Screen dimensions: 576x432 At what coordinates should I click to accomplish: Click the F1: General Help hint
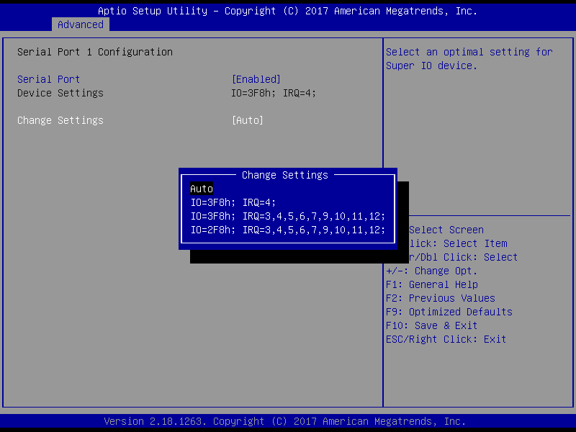(x=432, y=284)
